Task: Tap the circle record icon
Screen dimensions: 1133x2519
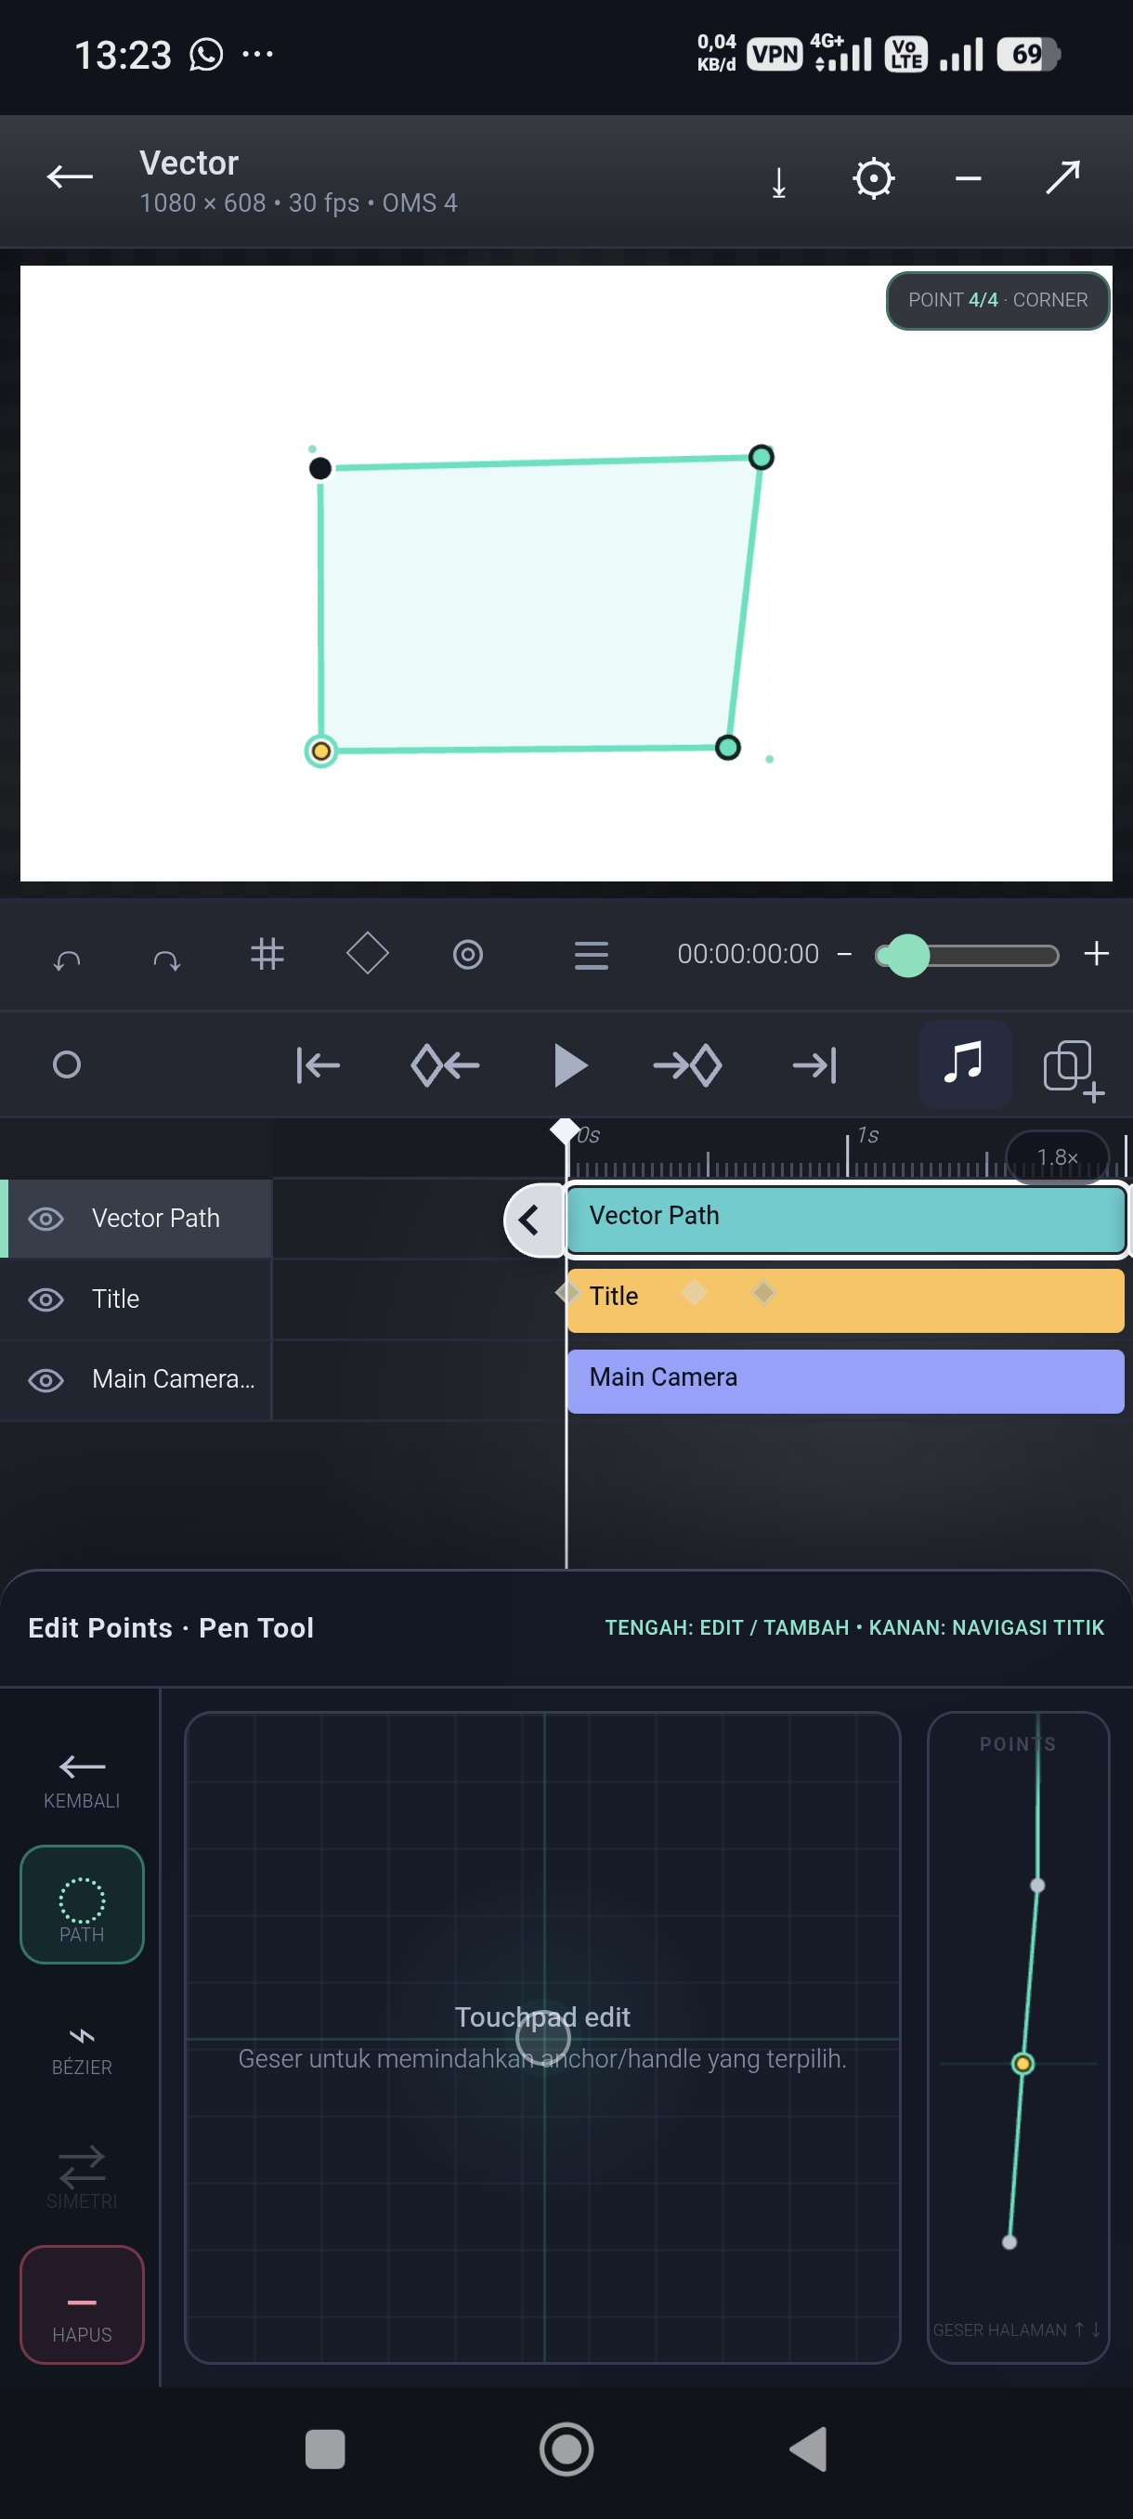Action: 67,1064
